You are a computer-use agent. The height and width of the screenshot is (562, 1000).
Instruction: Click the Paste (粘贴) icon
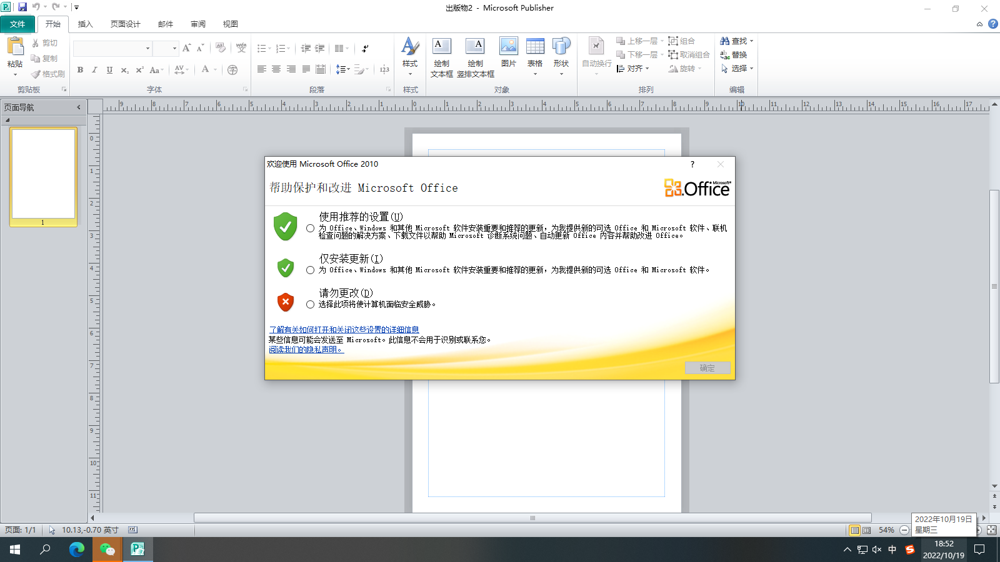[x=15, y=47]
